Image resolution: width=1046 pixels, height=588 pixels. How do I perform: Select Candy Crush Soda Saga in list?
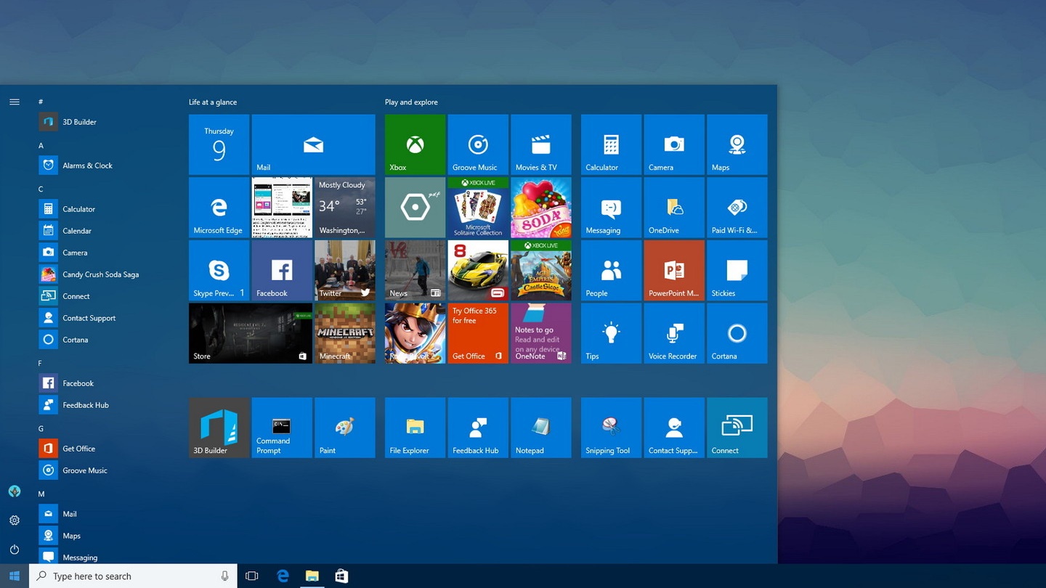point(100,274)
